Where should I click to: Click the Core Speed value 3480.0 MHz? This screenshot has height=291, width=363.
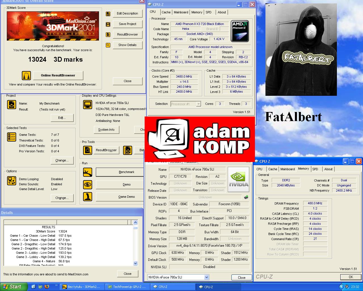click(184, 76)
